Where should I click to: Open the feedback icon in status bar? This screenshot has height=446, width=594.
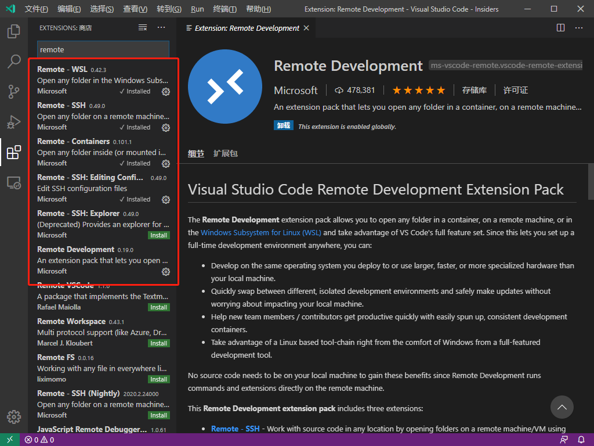coord(564,440)
